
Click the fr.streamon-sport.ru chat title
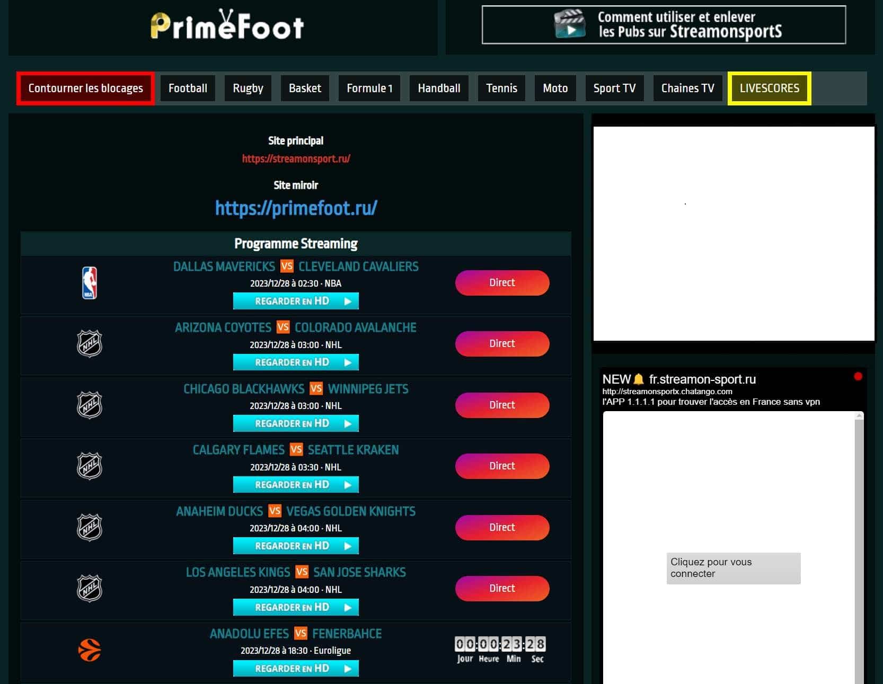[702, 379]
